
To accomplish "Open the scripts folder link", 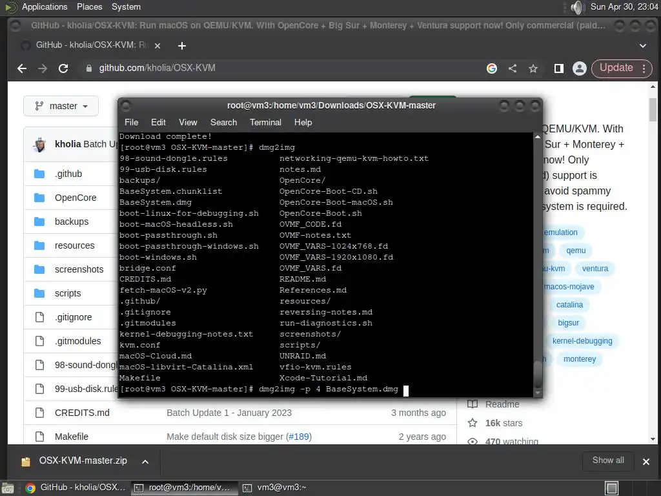I will coord(68,293).
